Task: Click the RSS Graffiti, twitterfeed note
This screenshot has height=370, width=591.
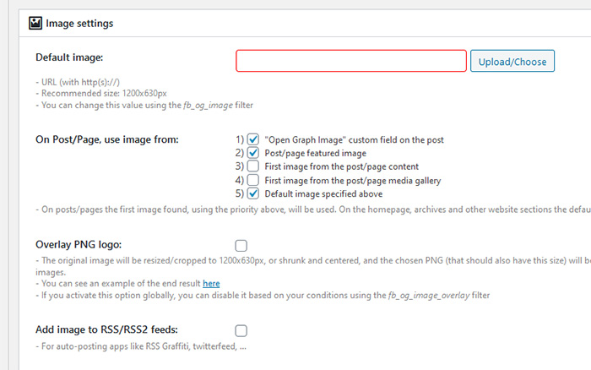Action: 141,346
